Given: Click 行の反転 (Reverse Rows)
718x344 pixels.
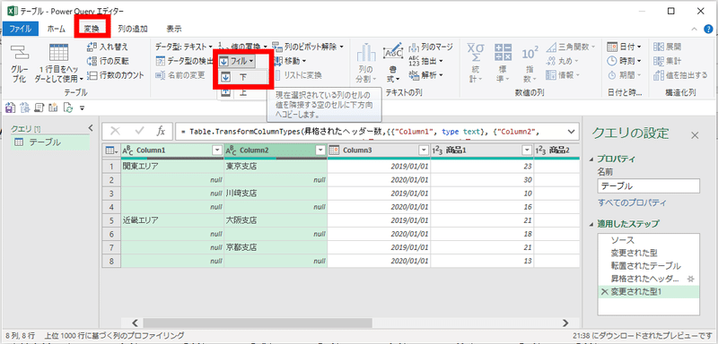Looking at the screenshot, I should pyautogui.click(x=108, y=61).
